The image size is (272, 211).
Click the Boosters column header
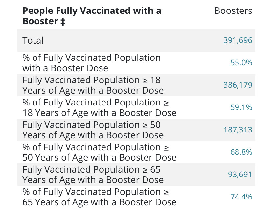click(x=233, y=11)
